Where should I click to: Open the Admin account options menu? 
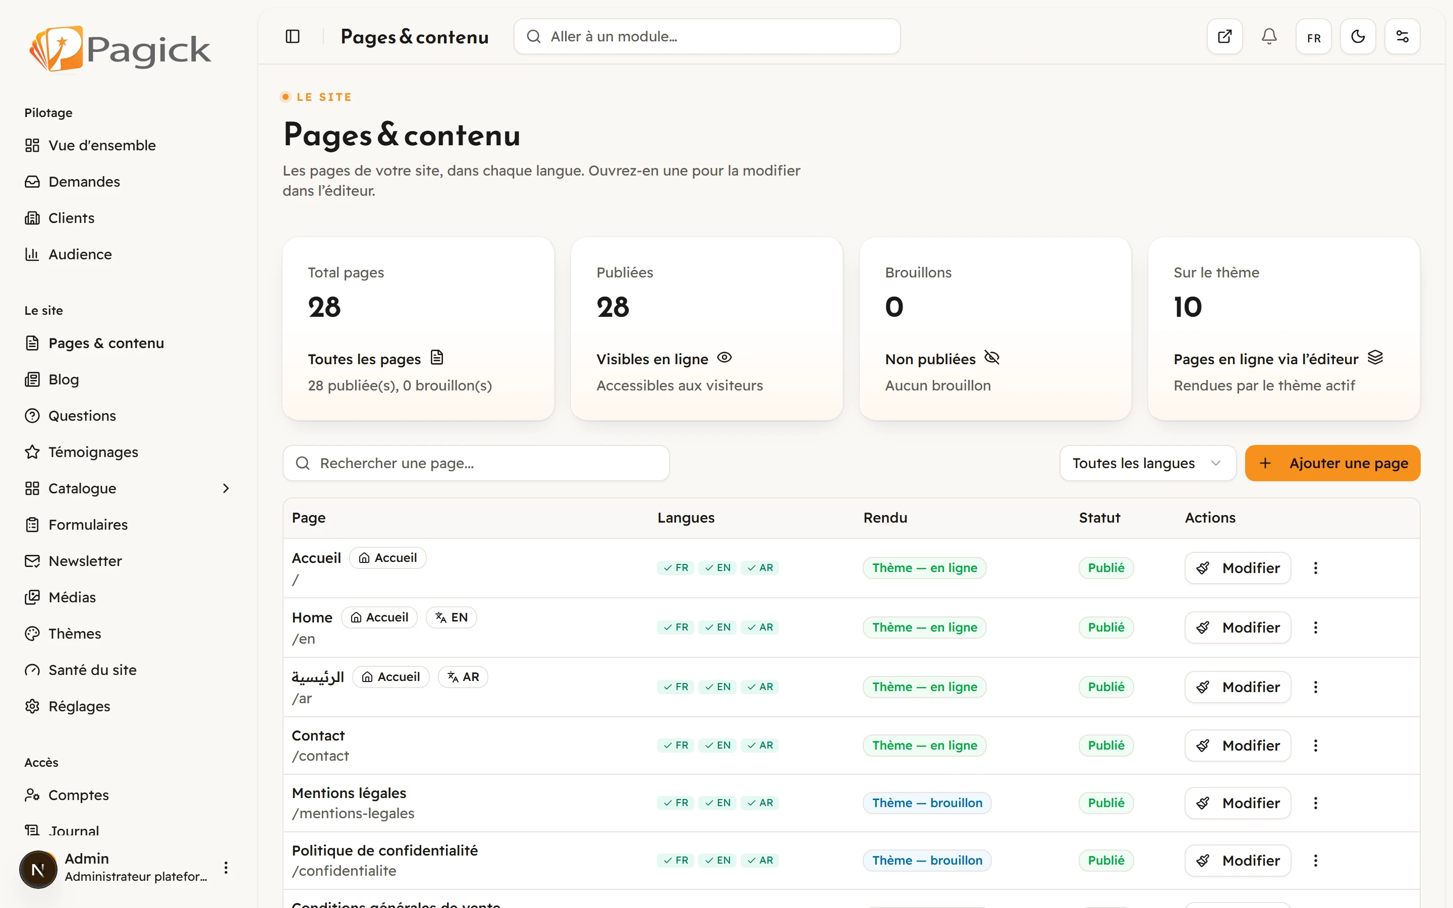pos(226,868)
